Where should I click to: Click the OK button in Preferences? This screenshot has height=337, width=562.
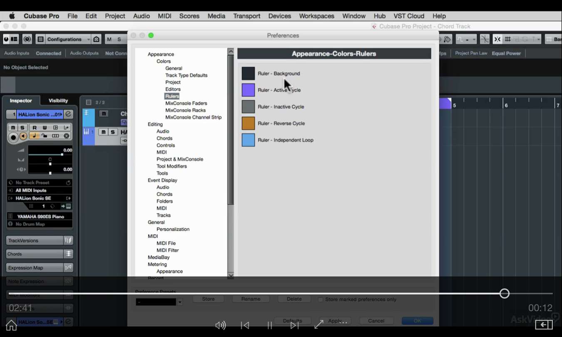[x=418, y=321]
